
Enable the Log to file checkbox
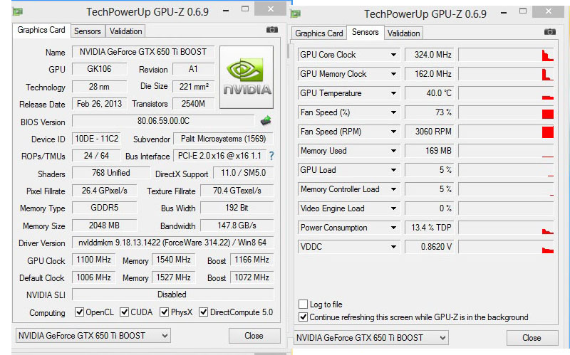point(303,304)
